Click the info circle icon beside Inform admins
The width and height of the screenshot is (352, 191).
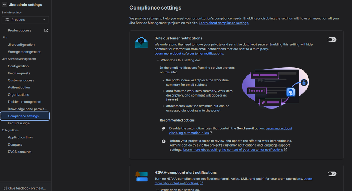(x=163, y=141)
